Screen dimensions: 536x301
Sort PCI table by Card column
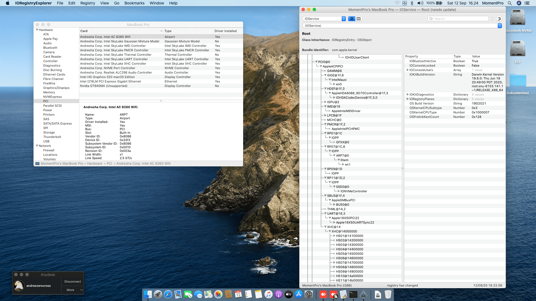[121, 31]
